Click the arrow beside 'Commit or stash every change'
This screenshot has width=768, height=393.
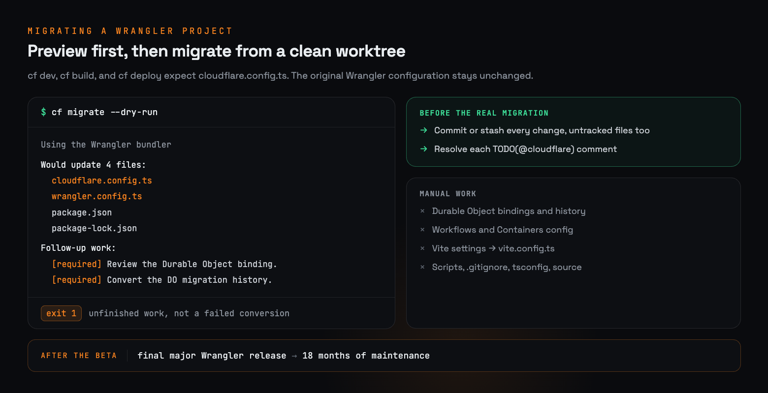pyautogui.click(x=423, y=130)
